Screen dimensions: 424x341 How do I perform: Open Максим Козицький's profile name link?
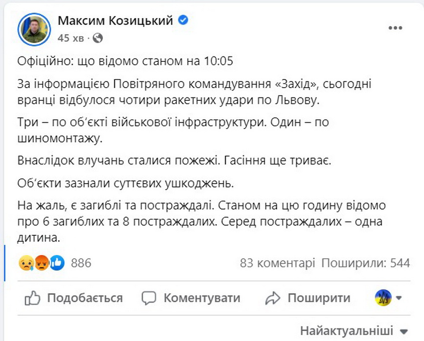pyautogui.click(x=115, y=20)
